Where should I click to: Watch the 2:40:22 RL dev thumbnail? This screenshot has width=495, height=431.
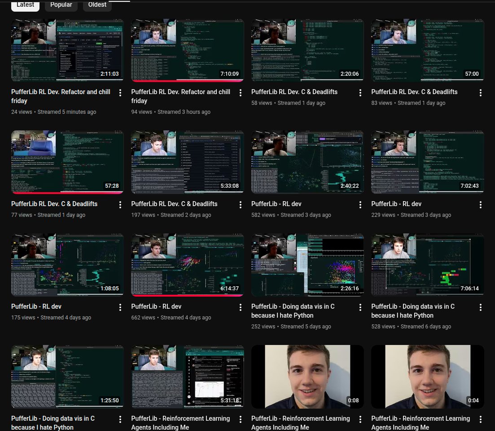tap(307, 162)
